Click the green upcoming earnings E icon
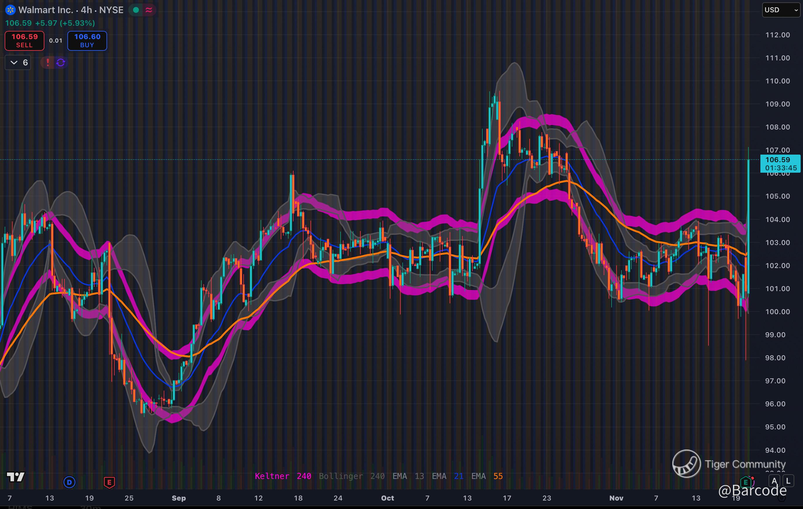803x509 pixels. 746,482
